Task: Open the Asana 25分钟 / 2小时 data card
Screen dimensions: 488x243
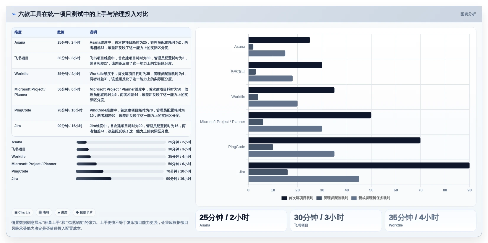Action: (x=241, y=221)
